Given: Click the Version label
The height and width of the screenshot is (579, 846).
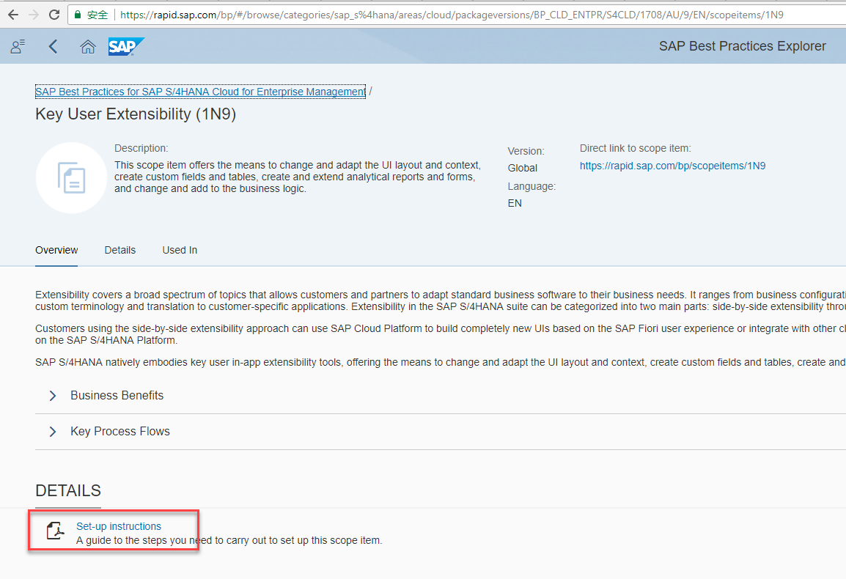Looking at the screenshot, I should [x=526, y=151].
